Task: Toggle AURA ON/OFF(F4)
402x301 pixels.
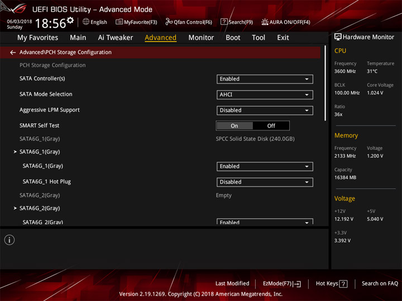Action: click(x=286, y=22)
